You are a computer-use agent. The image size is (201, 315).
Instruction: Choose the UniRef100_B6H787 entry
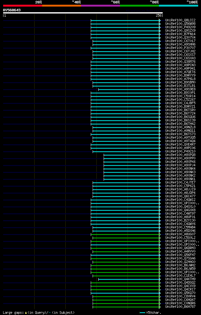180,306
